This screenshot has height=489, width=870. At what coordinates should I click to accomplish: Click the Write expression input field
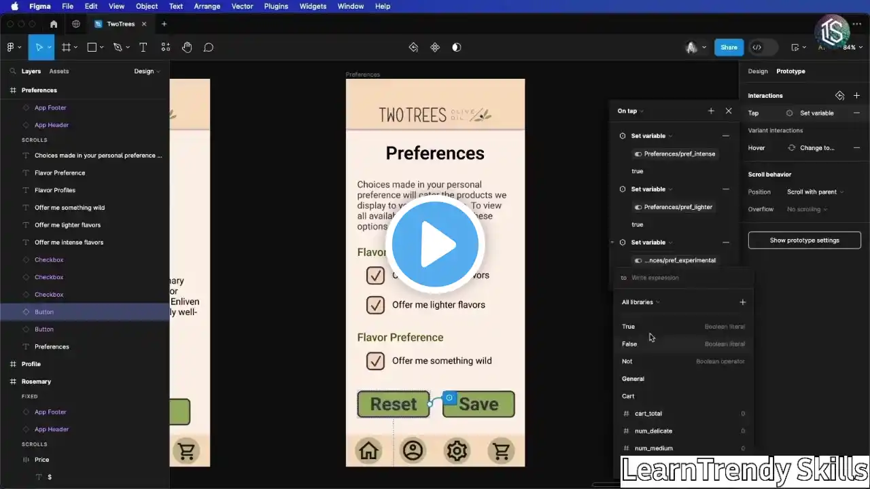[686, 278]
